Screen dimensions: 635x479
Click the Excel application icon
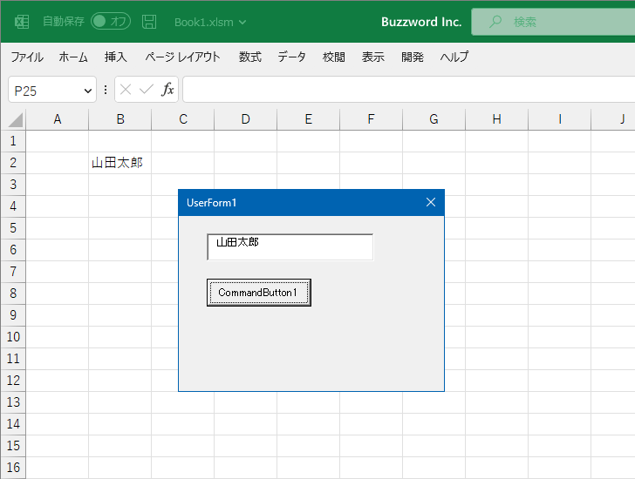coord(22,22)
